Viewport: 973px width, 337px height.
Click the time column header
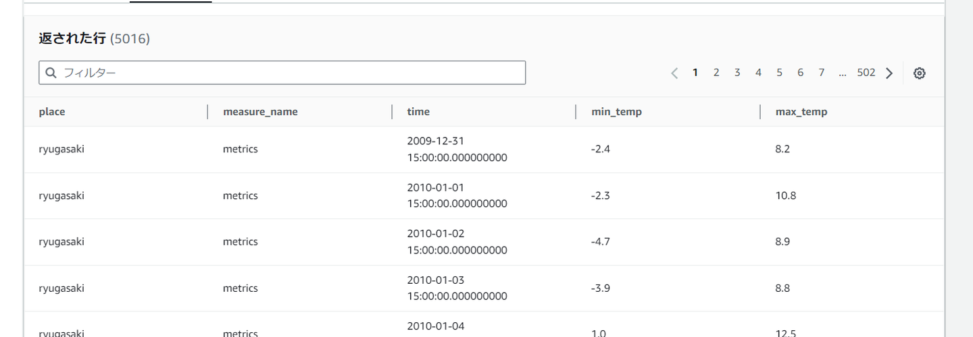coord(418,112)
